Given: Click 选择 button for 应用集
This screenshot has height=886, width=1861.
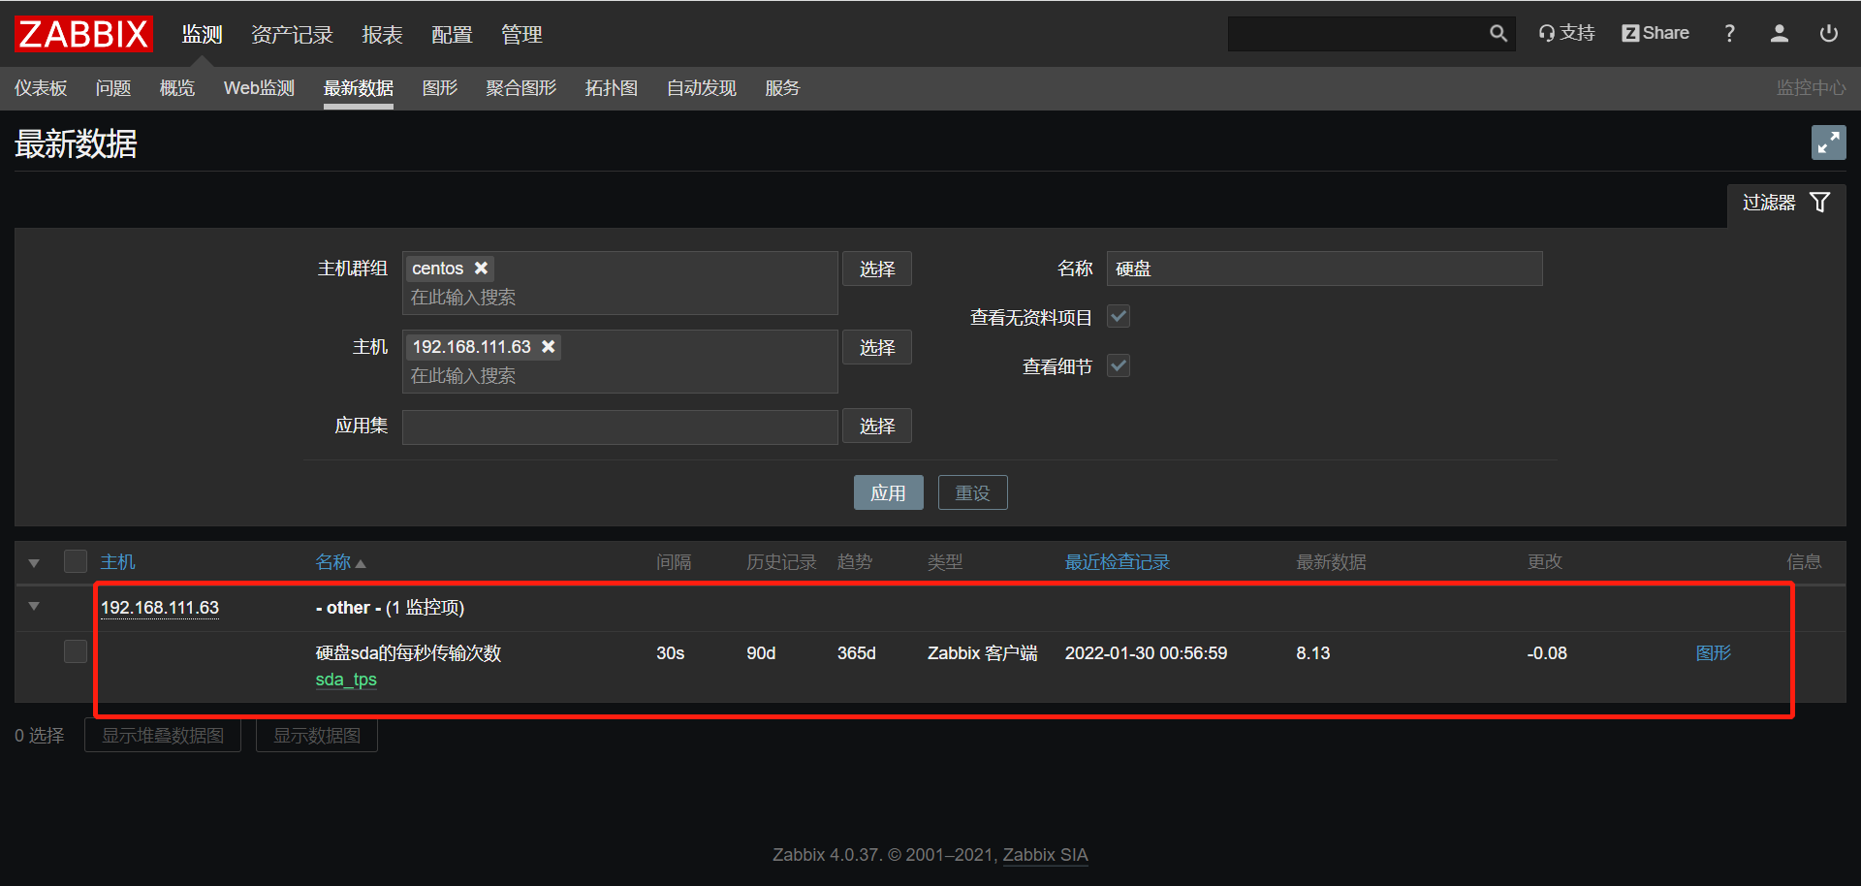Looking at the screenshot, I should click(877, 426).
